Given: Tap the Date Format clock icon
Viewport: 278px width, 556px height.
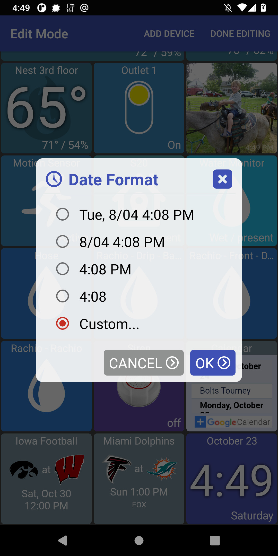Looking at the screenshot, I should tap(54, 179).
